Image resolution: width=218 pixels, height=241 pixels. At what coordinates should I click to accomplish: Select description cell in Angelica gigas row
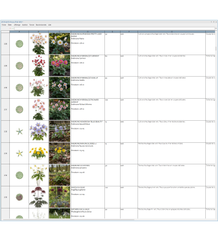click(x=172, y=197)
